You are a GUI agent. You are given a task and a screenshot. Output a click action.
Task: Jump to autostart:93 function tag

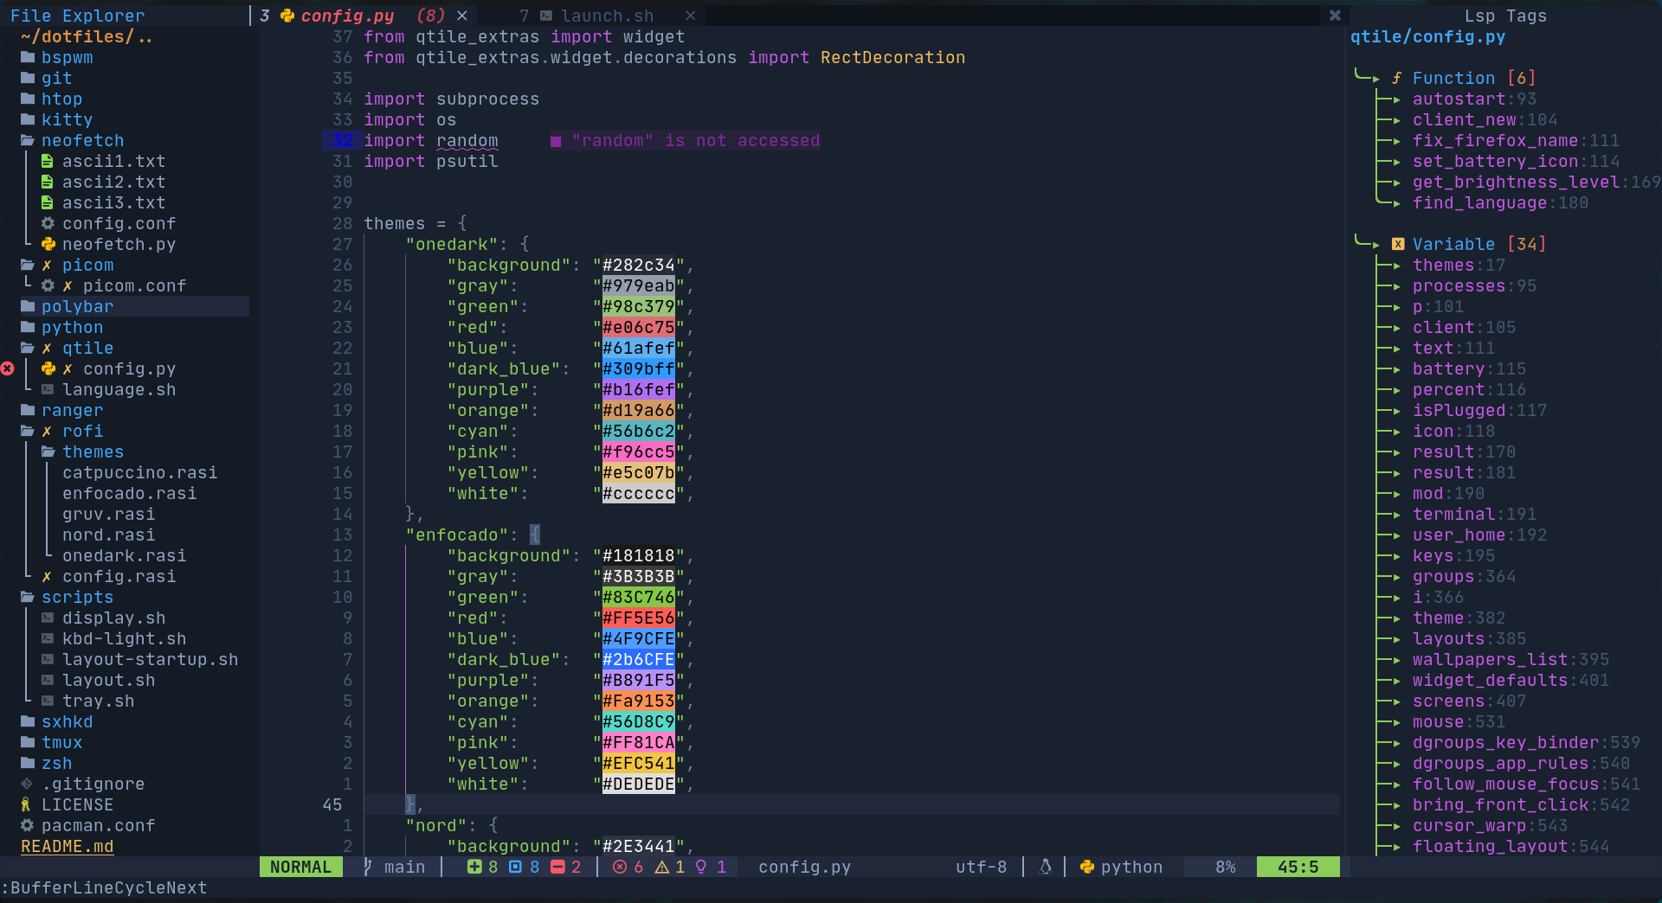coord(1474,99)
